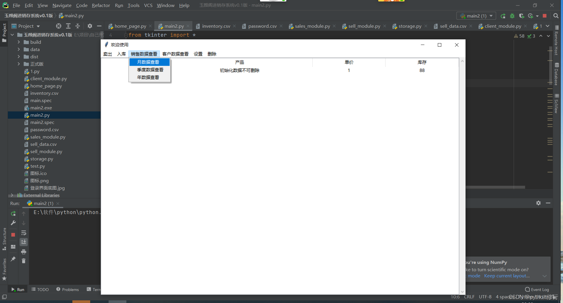Click the up arrow icon in Run panel
This screenshot has width=563, height=303.
click(24, 214)
